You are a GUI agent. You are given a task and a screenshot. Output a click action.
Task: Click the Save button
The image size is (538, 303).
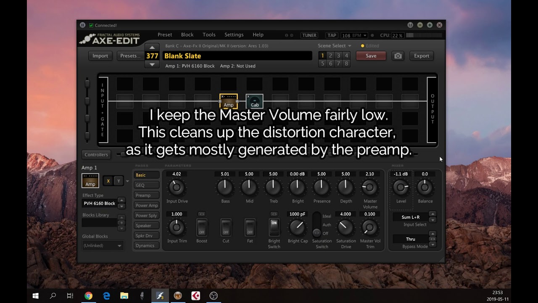(371, 56)
